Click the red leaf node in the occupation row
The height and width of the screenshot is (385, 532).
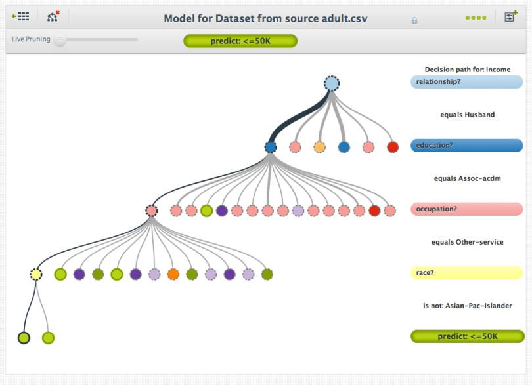tap(375, 211)
